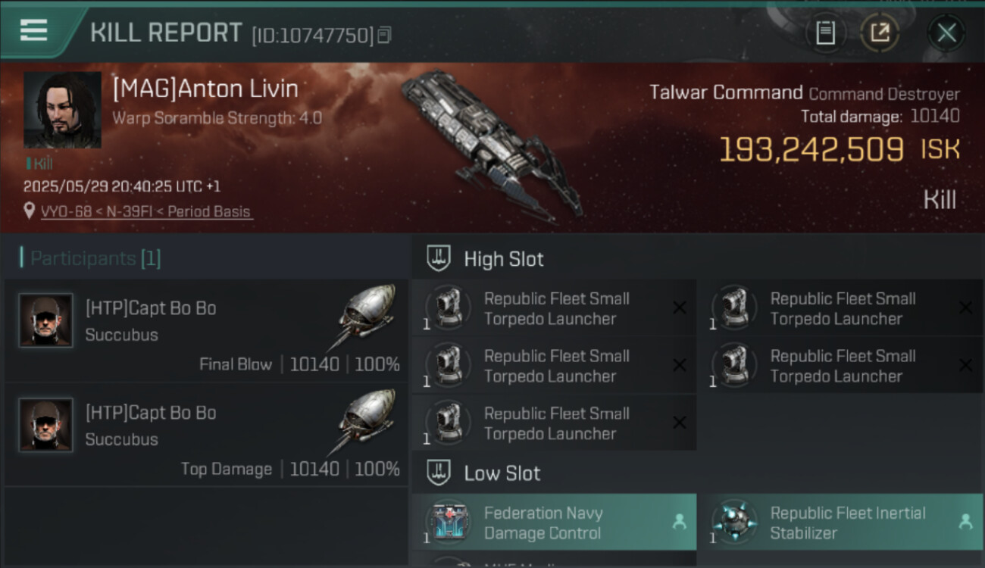The height and width of the screenshot is (568, 985).
Task: Click the Low Slot section icon
Action: click(439, 474)
